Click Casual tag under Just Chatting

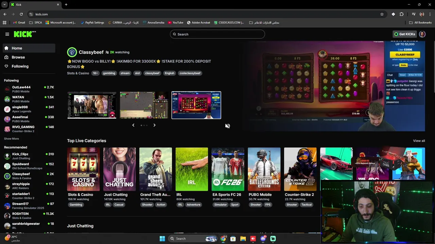pyautogui.click(x=119, y=205)
